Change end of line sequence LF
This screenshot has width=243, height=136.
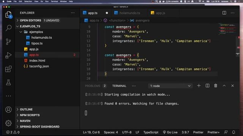(x=137, y=132)
